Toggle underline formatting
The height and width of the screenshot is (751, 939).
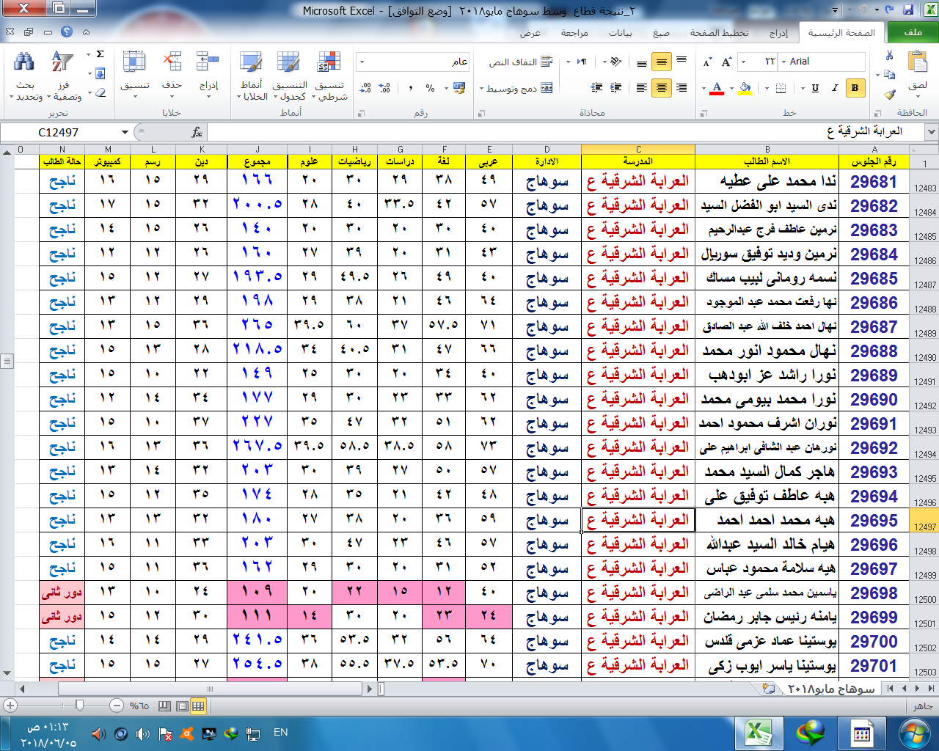[x=815, y=88]
